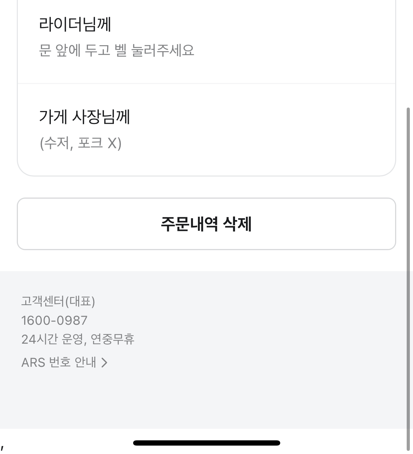The image size is (413, 454).
Task: Click the chevron after ARS 번호 안내
Action: (x=104, y=363)
